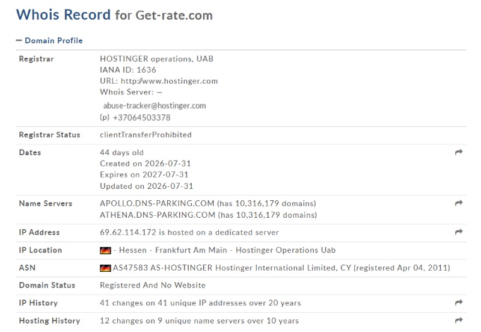Click 'Registered And No Website' status

coord(153,285)
